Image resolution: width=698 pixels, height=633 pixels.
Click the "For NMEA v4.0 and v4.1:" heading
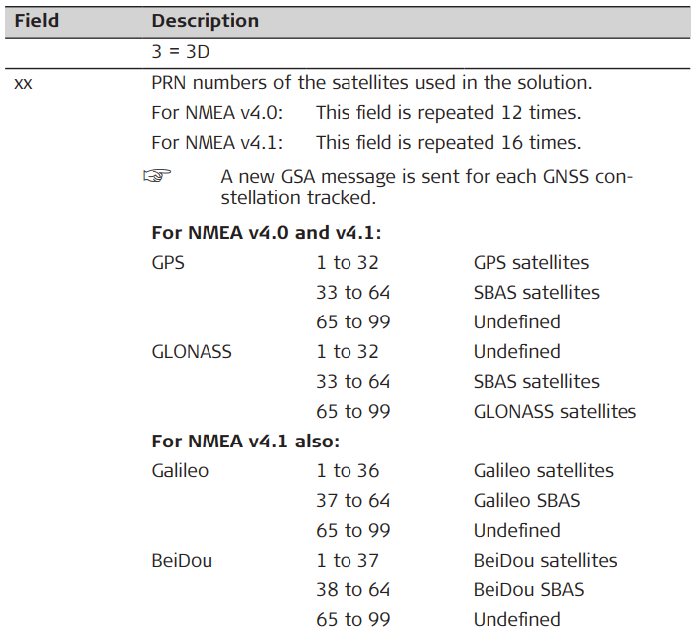(x=266, y=233)
